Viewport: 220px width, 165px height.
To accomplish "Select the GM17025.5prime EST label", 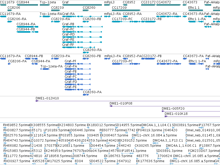I will click(58, 161).
